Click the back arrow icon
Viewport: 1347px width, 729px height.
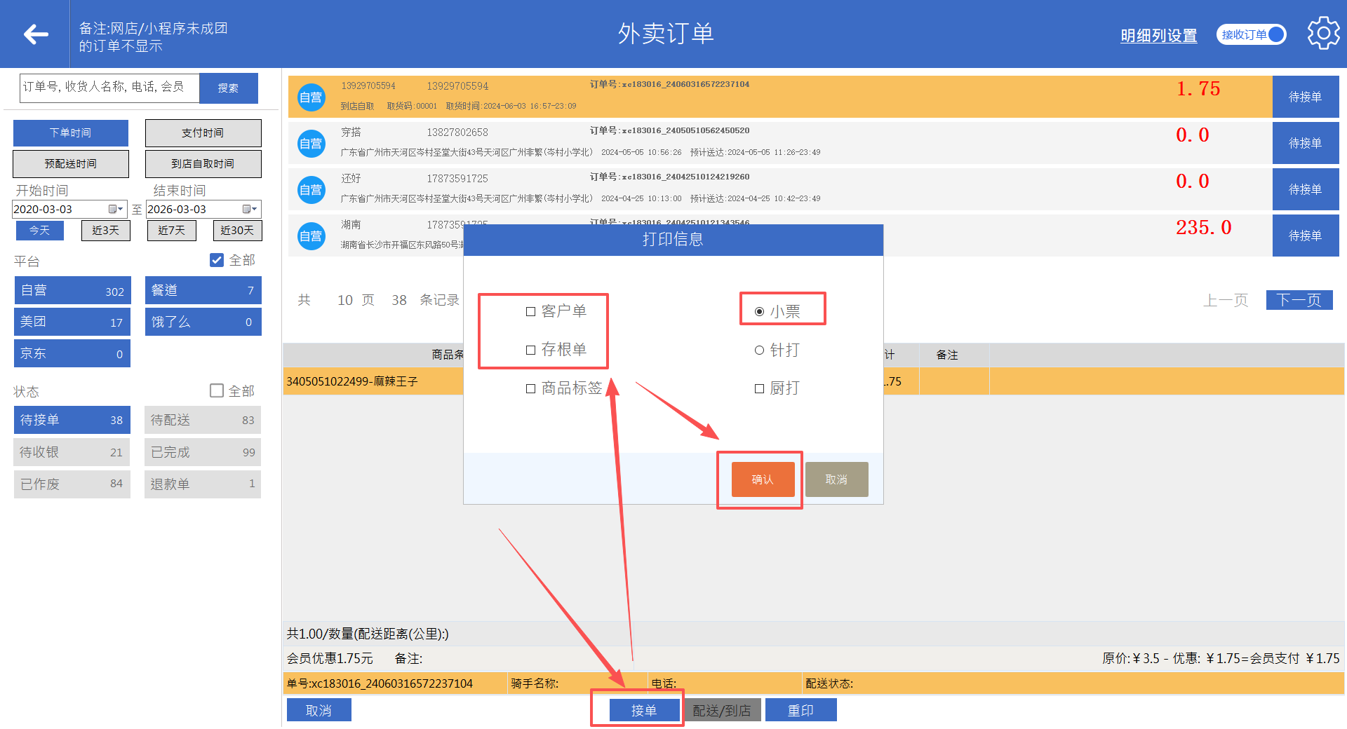point(35,34)
